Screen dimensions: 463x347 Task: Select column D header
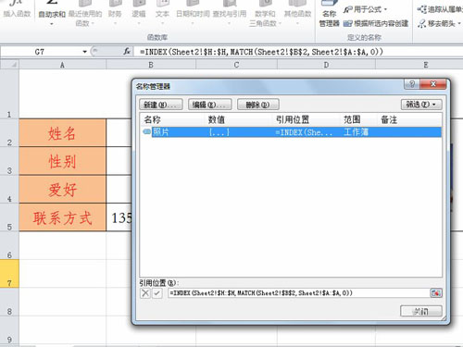pyautogui.click(x=326, y=65)
